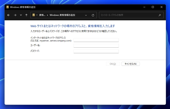Click Windows 資格情報の追加 breadcrumb
Viewport: 170px width, 109px height.
click(62, 15)
